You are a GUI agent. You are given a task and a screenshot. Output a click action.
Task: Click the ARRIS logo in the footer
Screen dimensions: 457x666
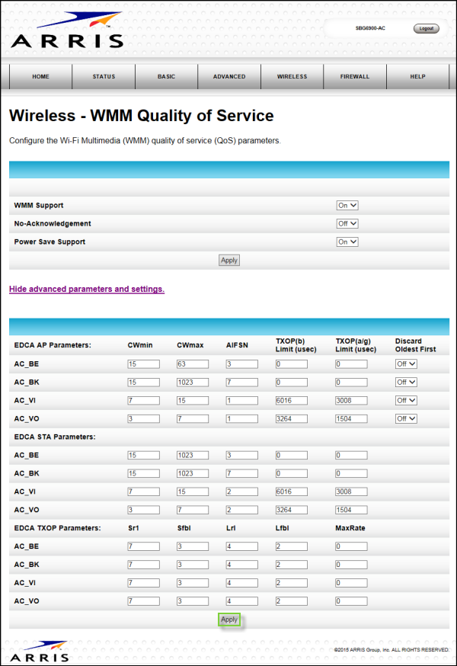click(40, 652)
